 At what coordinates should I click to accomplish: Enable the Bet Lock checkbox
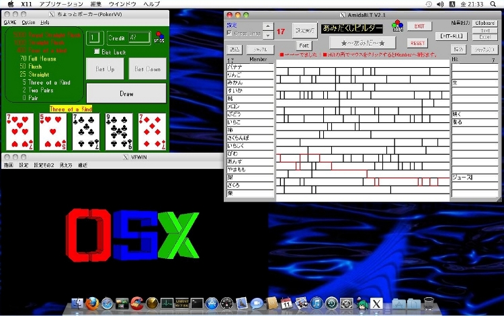tap(97, 52)
